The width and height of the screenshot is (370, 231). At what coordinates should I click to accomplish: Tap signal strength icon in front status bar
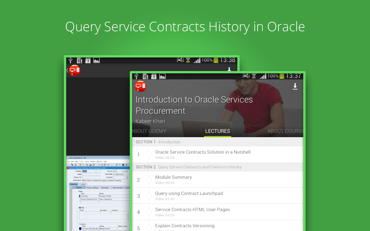[263, 76]
